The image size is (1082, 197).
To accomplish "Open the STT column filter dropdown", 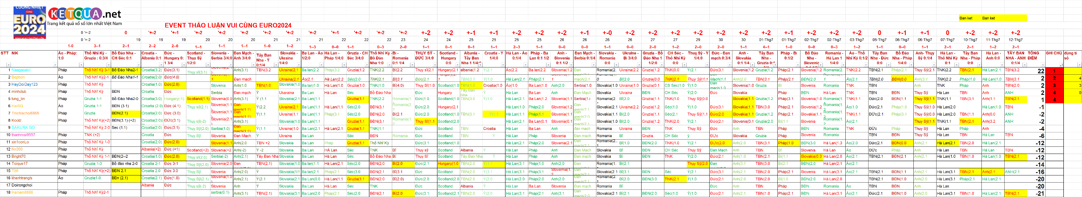I will point(8,65).
